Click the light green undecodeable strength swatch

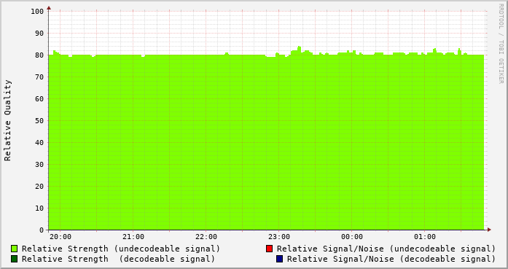(x=15, y=249)
